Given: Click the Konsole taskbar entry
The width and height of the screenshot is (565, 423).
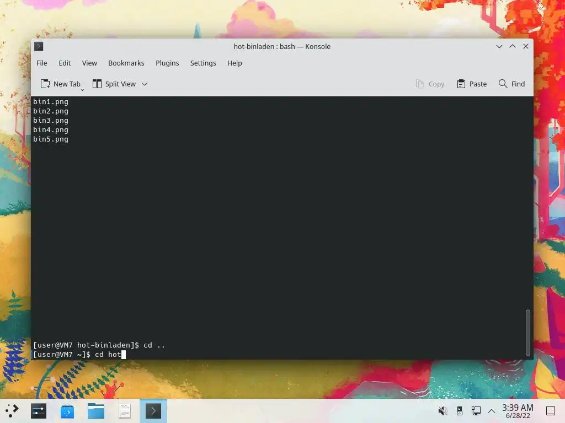Looking at the screenshot, I should [153, 411].
